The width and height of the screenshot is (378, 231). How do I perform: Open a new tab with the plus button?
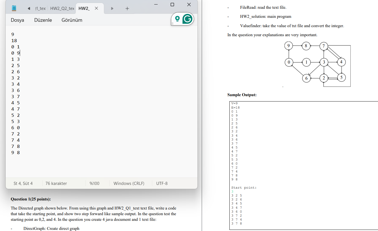(x=127, y=8)
